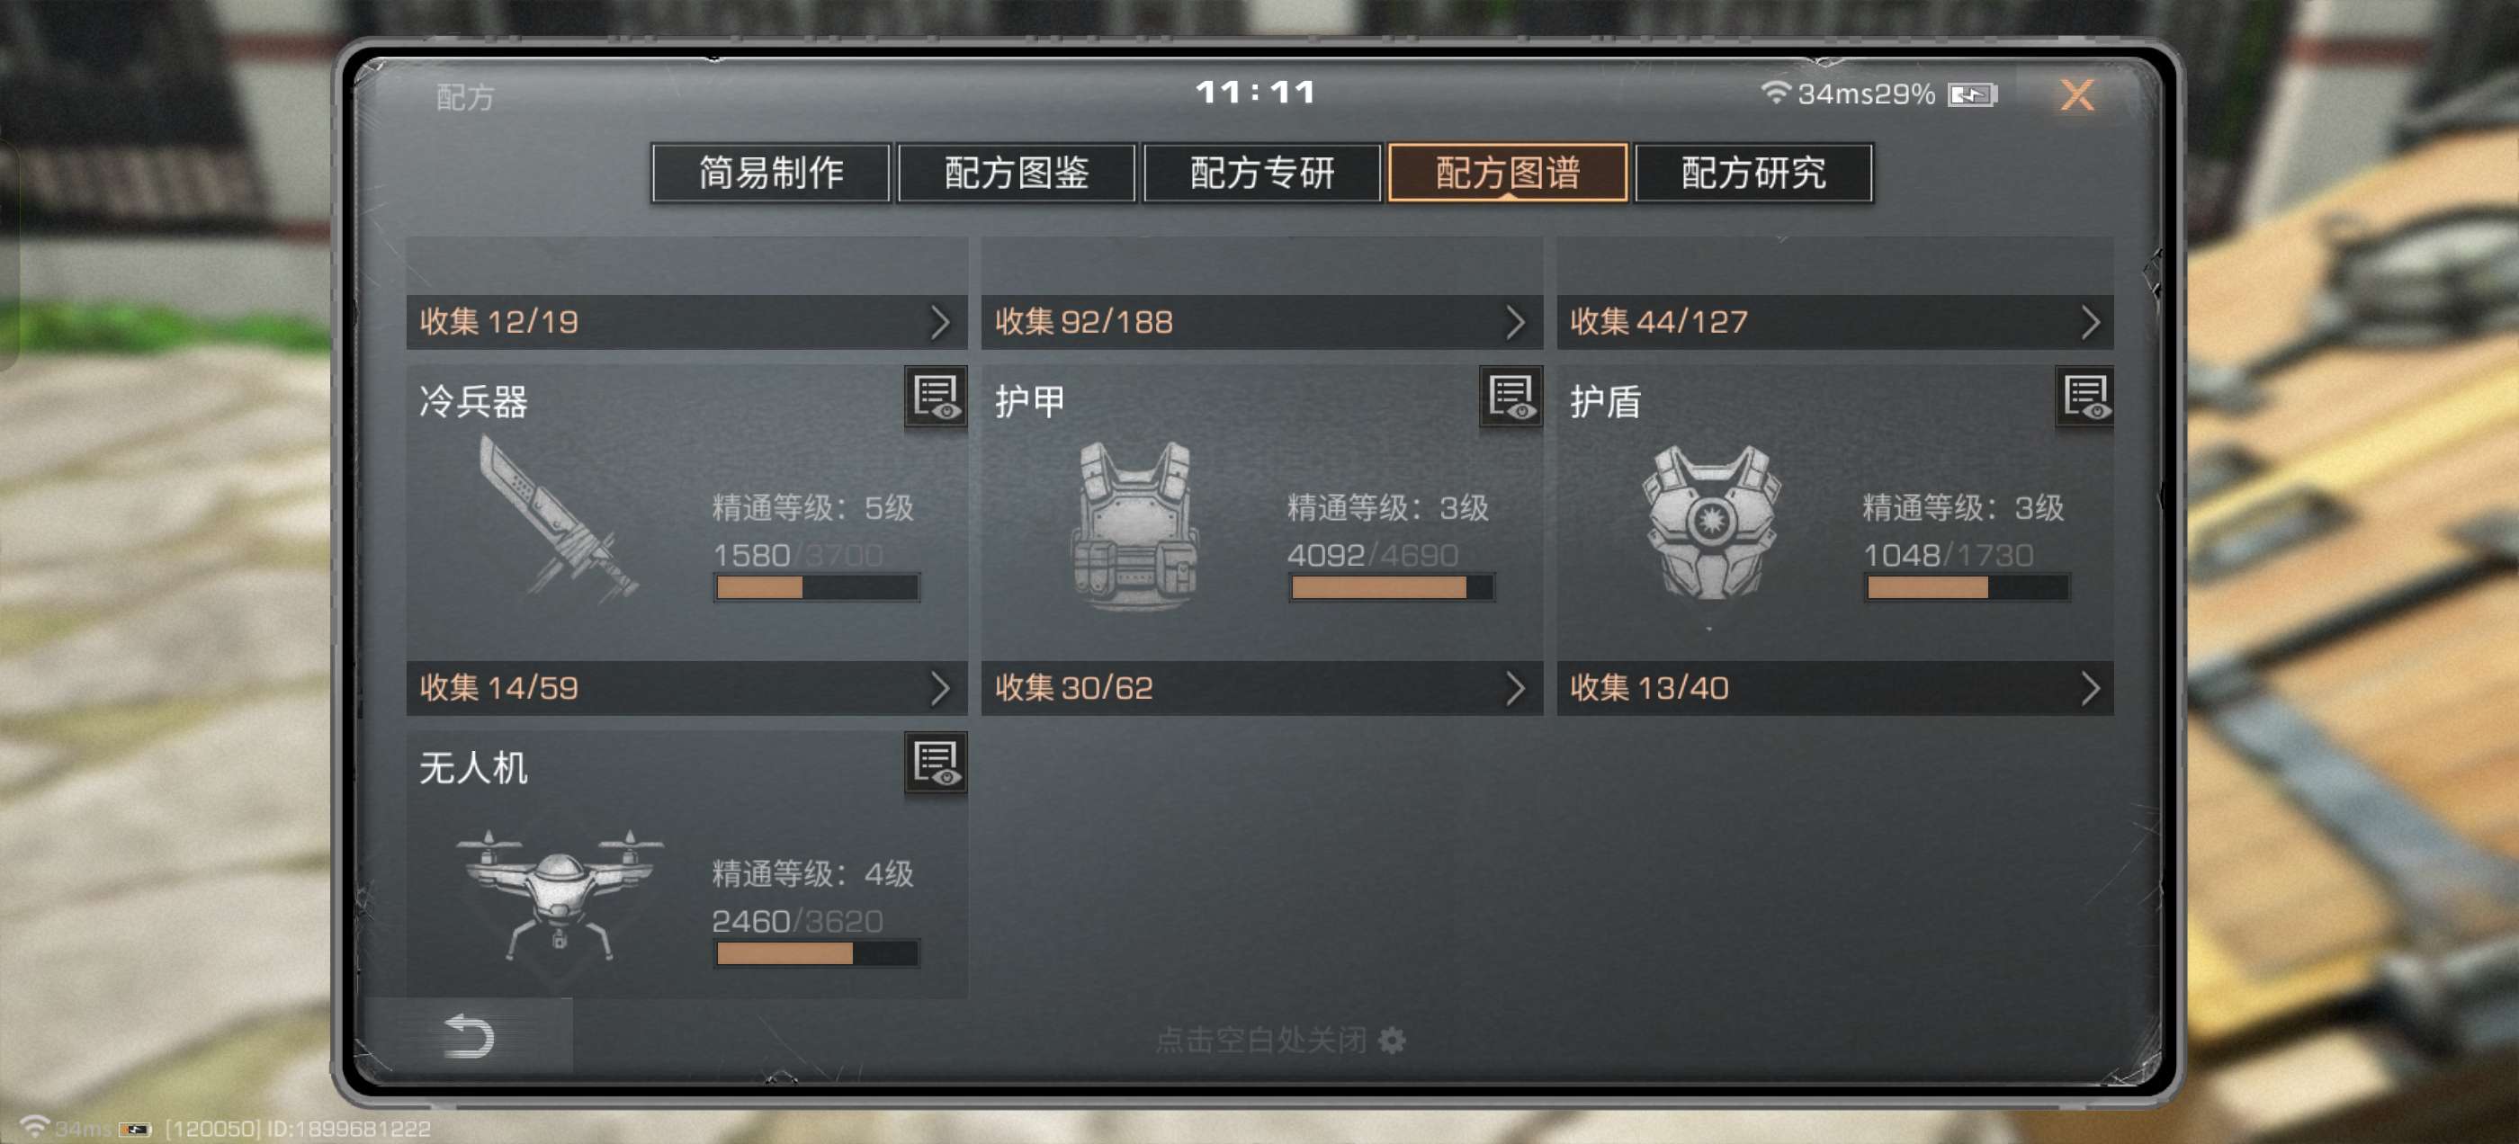Open detail view icon for 护甲
2519x1144 pixels.
point(1511,397)
